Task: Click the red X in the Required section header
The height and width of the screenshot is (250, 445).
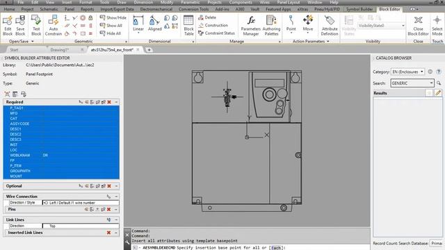Action: pos(109,102)
